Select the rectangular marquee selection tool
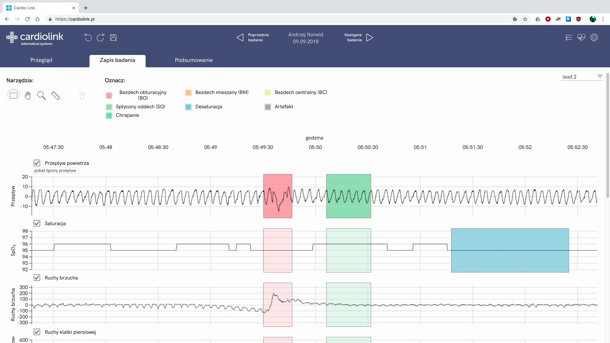Screen dimensions: 610x343 (13, 95)
